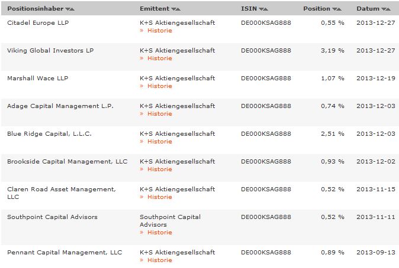The height and width of the screenshot is (268, 399).
Task: Click the down sort arrow beside Emittent
Action: click(x=173, y=9)
